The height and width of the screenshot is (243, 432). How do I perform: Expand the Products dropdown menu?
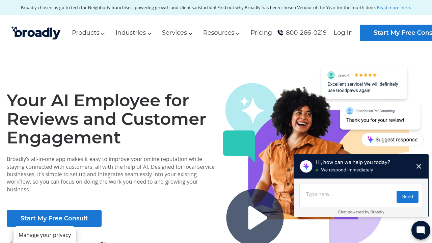tap(88, 33)
